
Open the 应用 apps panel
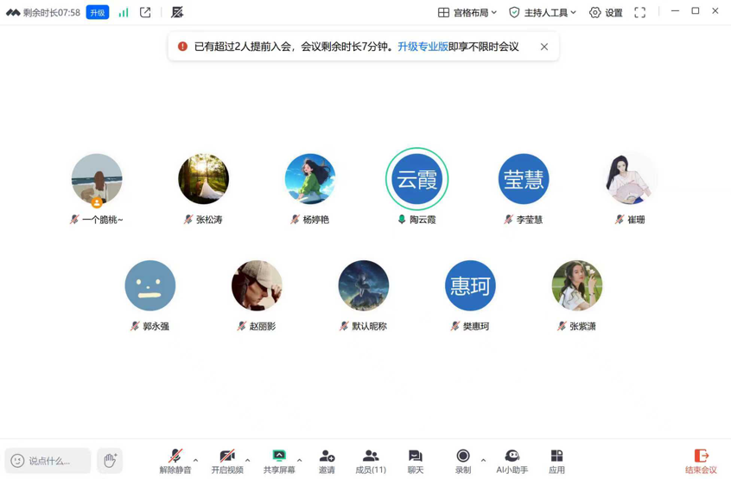pos(556,461)
